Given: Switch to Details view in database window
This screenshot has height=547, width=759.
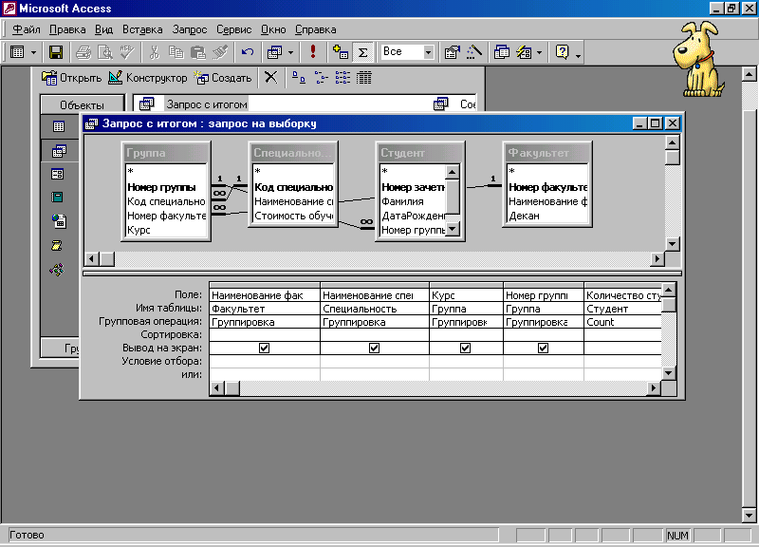Looking at the screenshot, I should (x=364, y=78).
